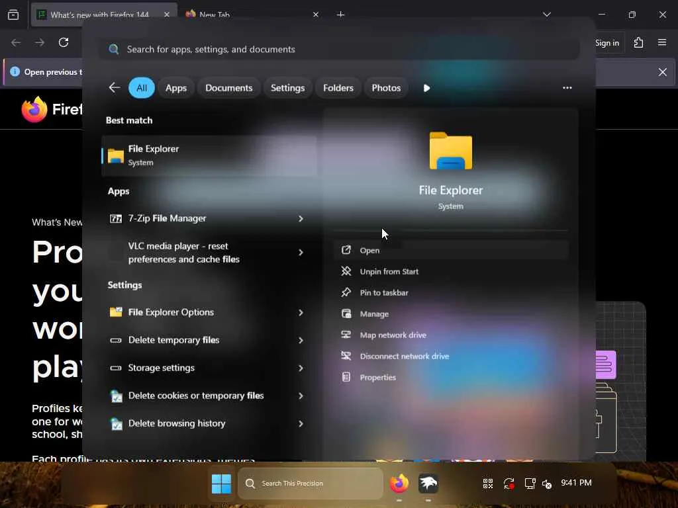Click the Delete temporary files storage icon

click(x=115, y=341)
